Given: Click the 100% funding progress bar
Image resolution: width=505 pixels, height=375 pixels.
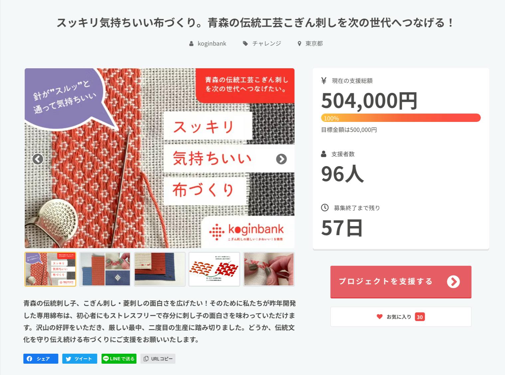Looking at the screenshot, I should 401,118.
